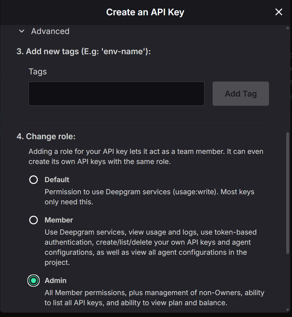Click the 'Create an API Key' title
Viewport: 292px width, 317px height.
click(145, 12)
